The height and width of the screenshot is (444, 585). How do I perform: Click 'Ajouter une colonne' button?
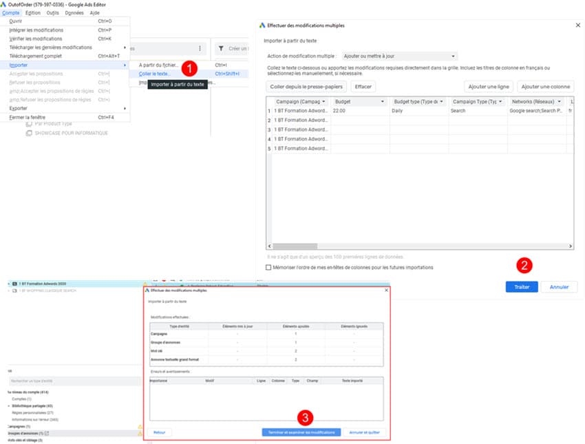click(546, 87)
